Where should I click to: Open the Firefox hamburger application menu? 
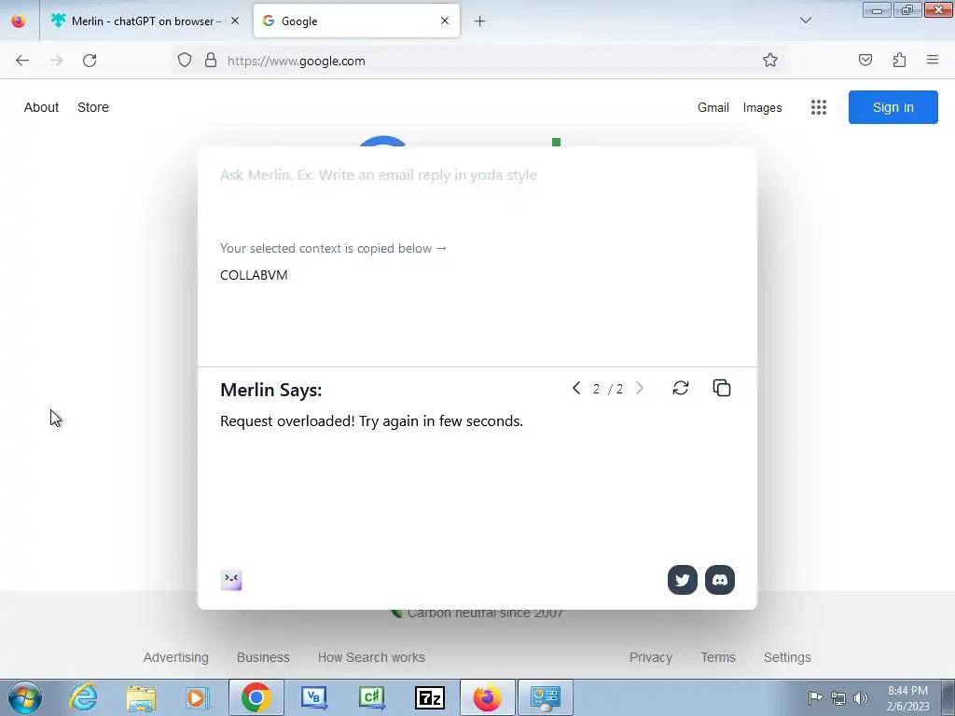click(933, 60)
